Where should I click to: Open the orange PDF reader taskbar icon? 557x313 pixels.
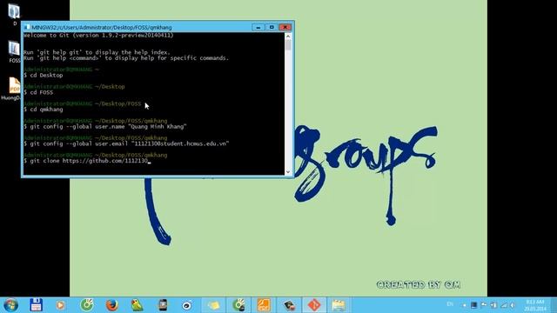point(264,305)
